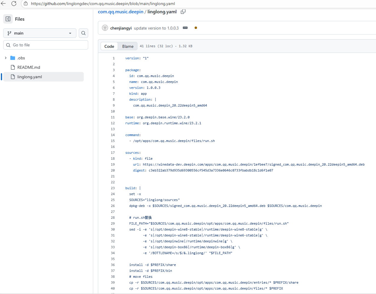Click the site security lock icon

pos(26,4)
